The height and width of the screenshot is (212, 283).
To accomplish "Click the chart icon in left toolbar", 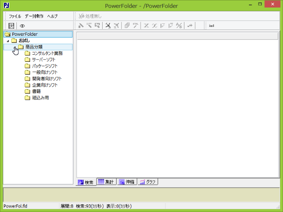I will 11,26.
